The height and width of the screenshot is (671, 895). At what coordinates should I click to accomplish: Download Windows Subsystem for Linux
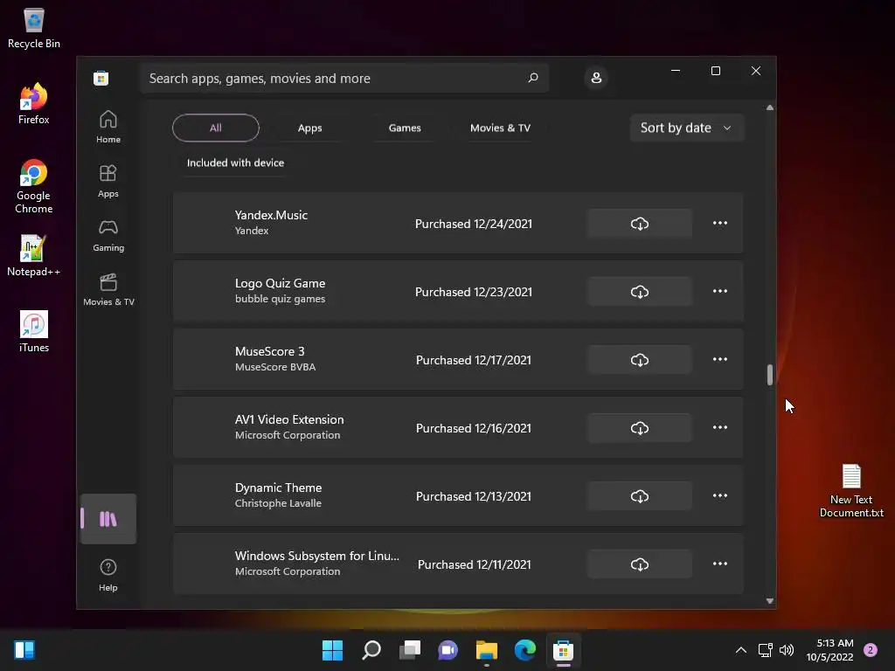(x=639, y=564)
